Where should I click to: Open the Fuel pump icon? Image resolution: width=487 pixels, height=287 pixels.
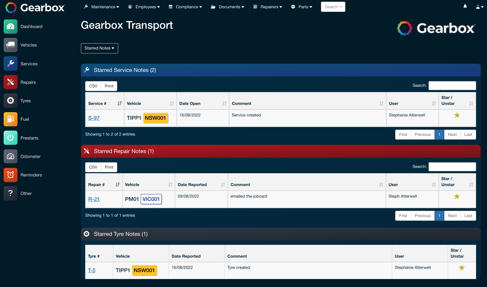pos(11,119)
